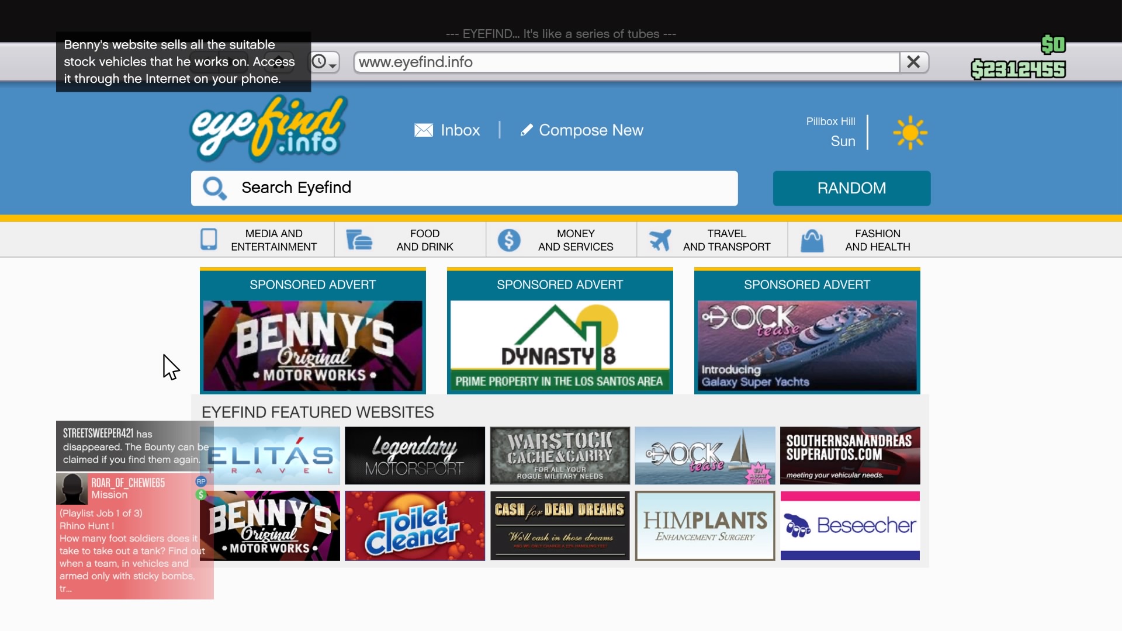Open the Benny's Original Motor Works ad
Screen dimensions: 1122x631
coord(313,345)
